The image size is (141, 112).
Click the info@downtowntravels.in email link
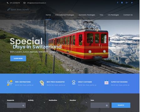coord(36,3)
